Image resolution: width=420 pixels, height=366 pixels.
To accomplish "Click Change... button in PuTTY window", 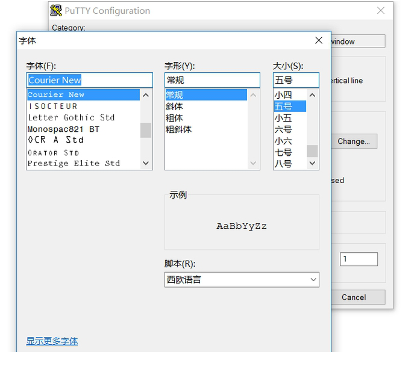I will click(x=354, y=141).
